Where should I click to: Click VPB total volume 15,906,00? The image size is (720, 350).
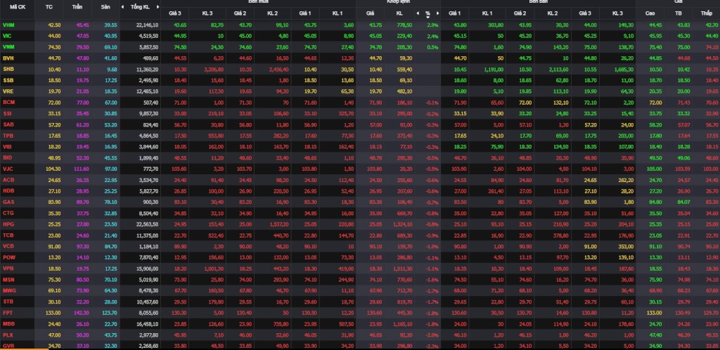148,268
